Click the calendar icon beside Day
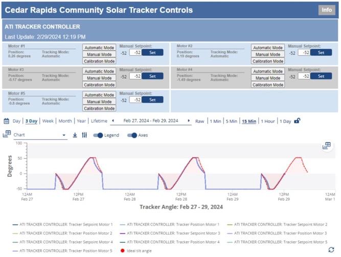This screenshot has height=257, width=341. [6, 121]
